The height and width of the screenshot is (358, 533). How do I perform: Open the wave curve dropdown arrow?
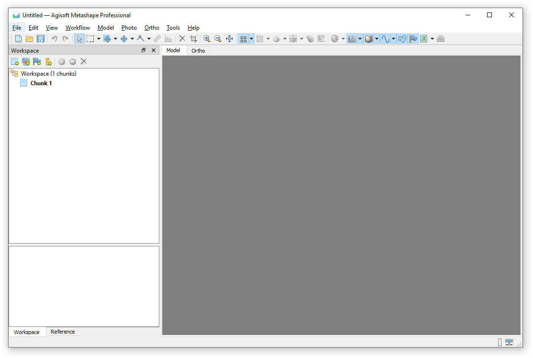tap(393, 39)
